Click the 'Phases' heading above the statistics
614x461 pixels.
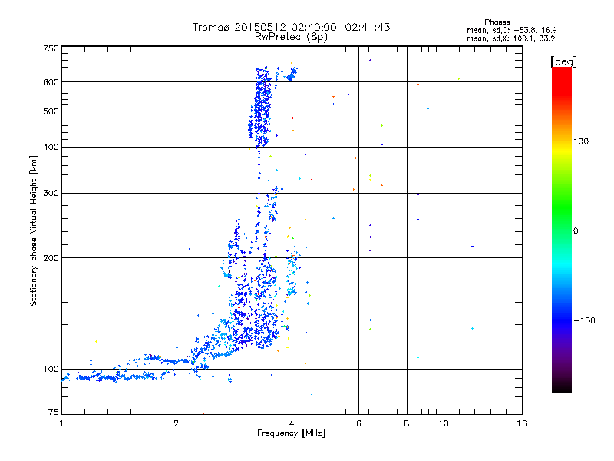click(497, 22)
